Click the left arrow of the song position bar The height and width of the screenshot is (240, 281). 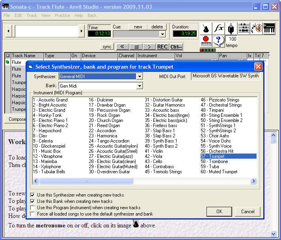8,31
